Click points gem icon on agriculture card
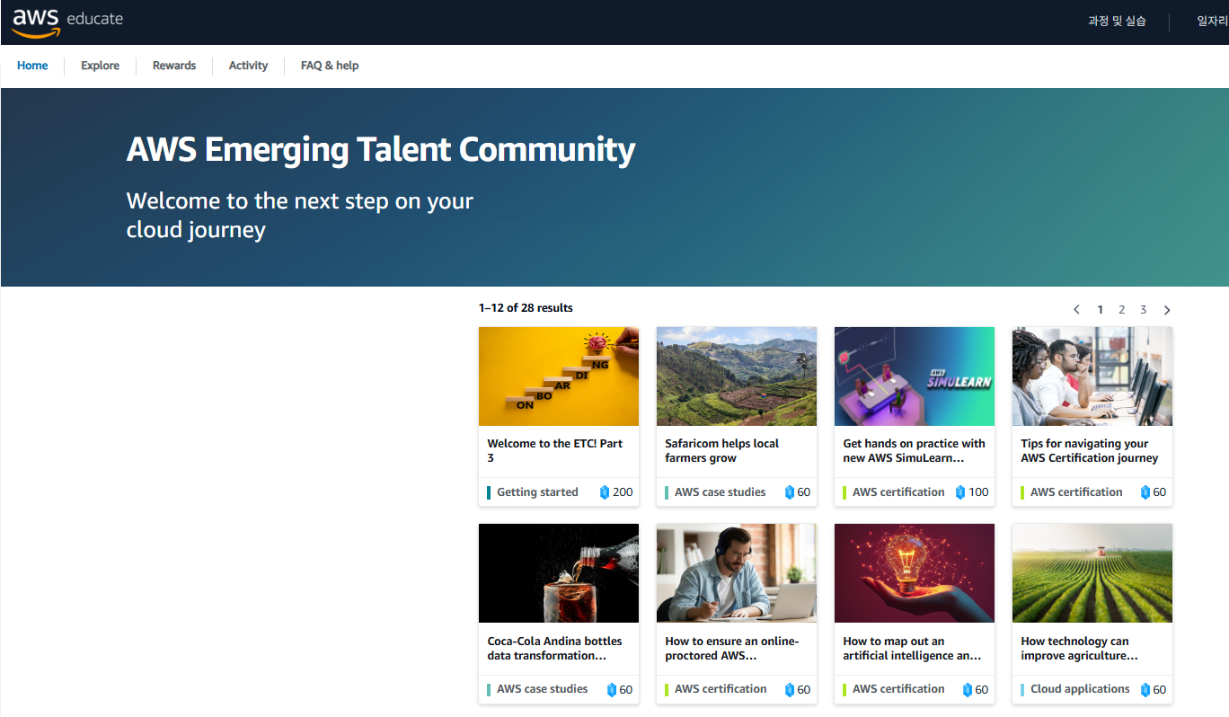The height and width of the screenshot is (717, 1229). 1145,690
